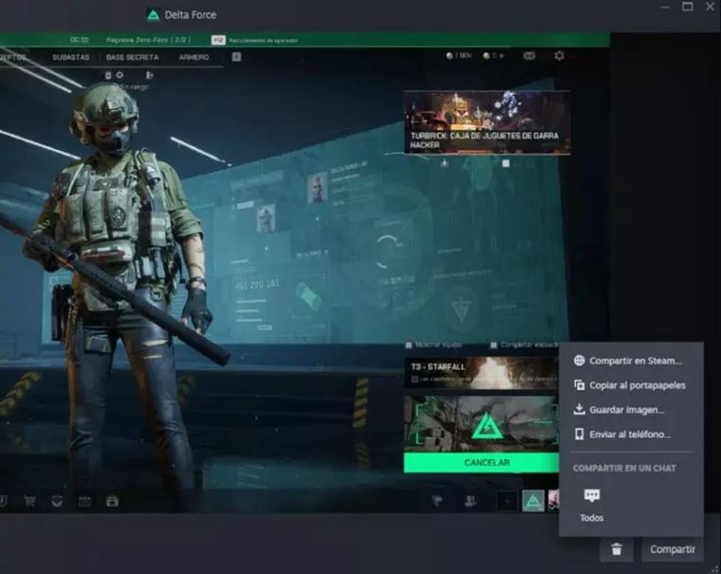Click the briefcase icon in bottom bar
This screenshot has width=721, height=574.
[112, 501]
